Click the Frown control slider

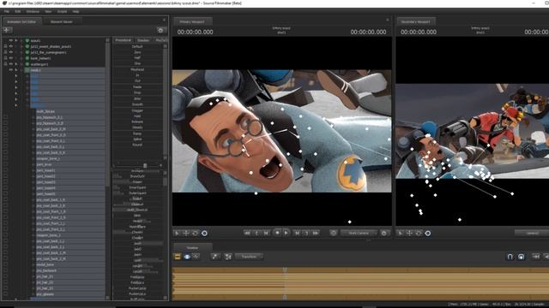pyautogui.click(x=137, y=182)
